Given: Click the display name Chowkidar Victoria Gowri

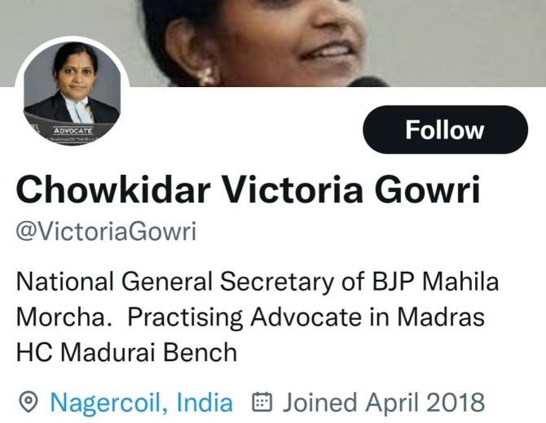Looking at the screenshot, I should (249, 190).
